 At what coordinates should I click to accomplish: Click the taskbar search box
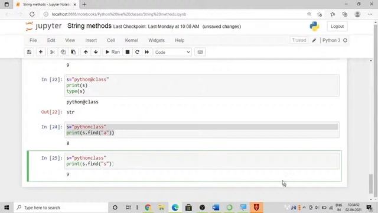pyautogui.click(x=61, y=208)
